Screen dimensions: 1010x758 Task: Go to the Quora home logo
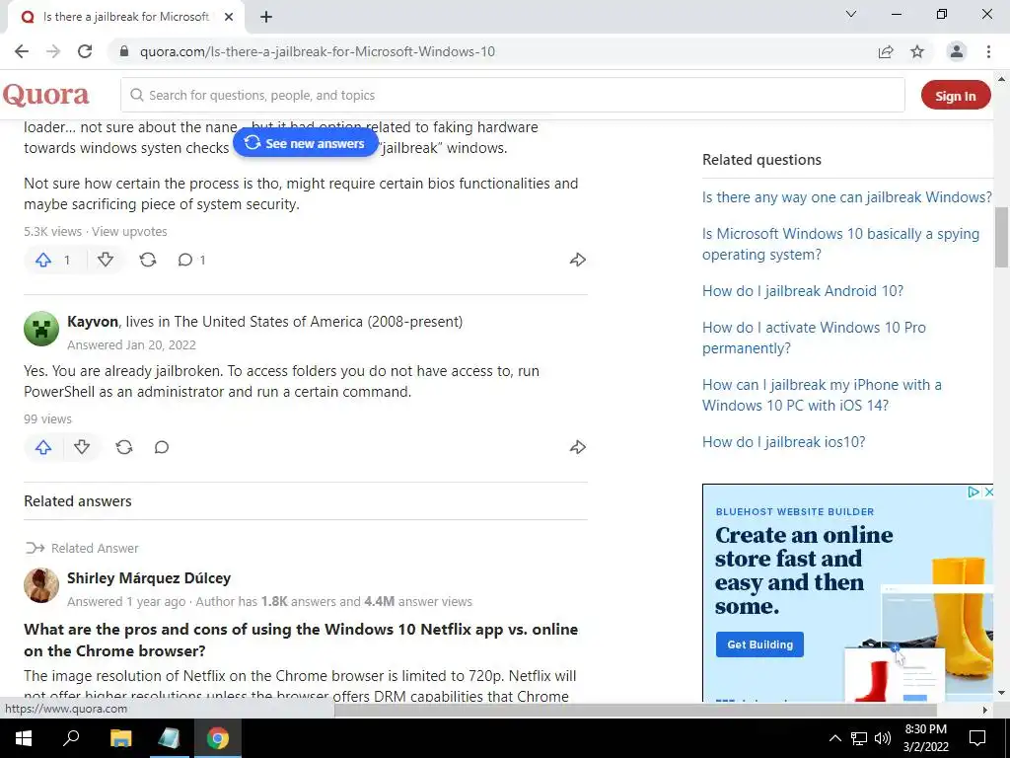tap(45, 95)
